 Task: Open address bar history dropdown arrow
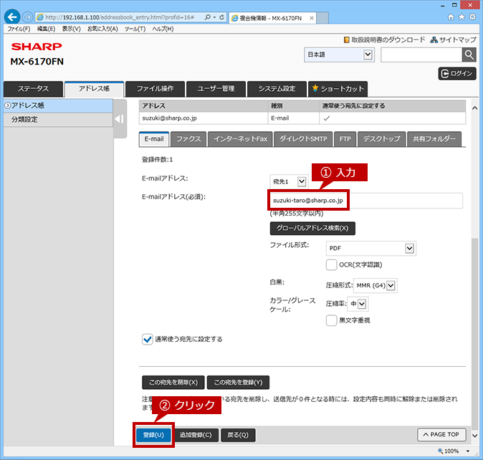click(x=215, y=17)
